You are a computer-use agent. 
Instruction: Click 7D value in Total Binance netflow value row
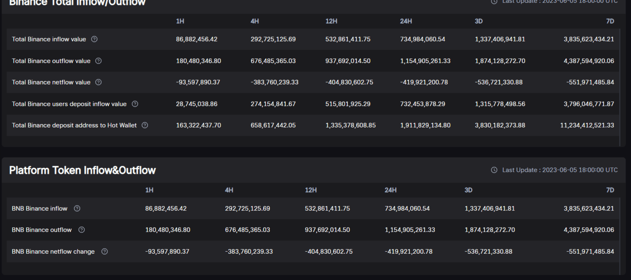[x=590, y=82]
